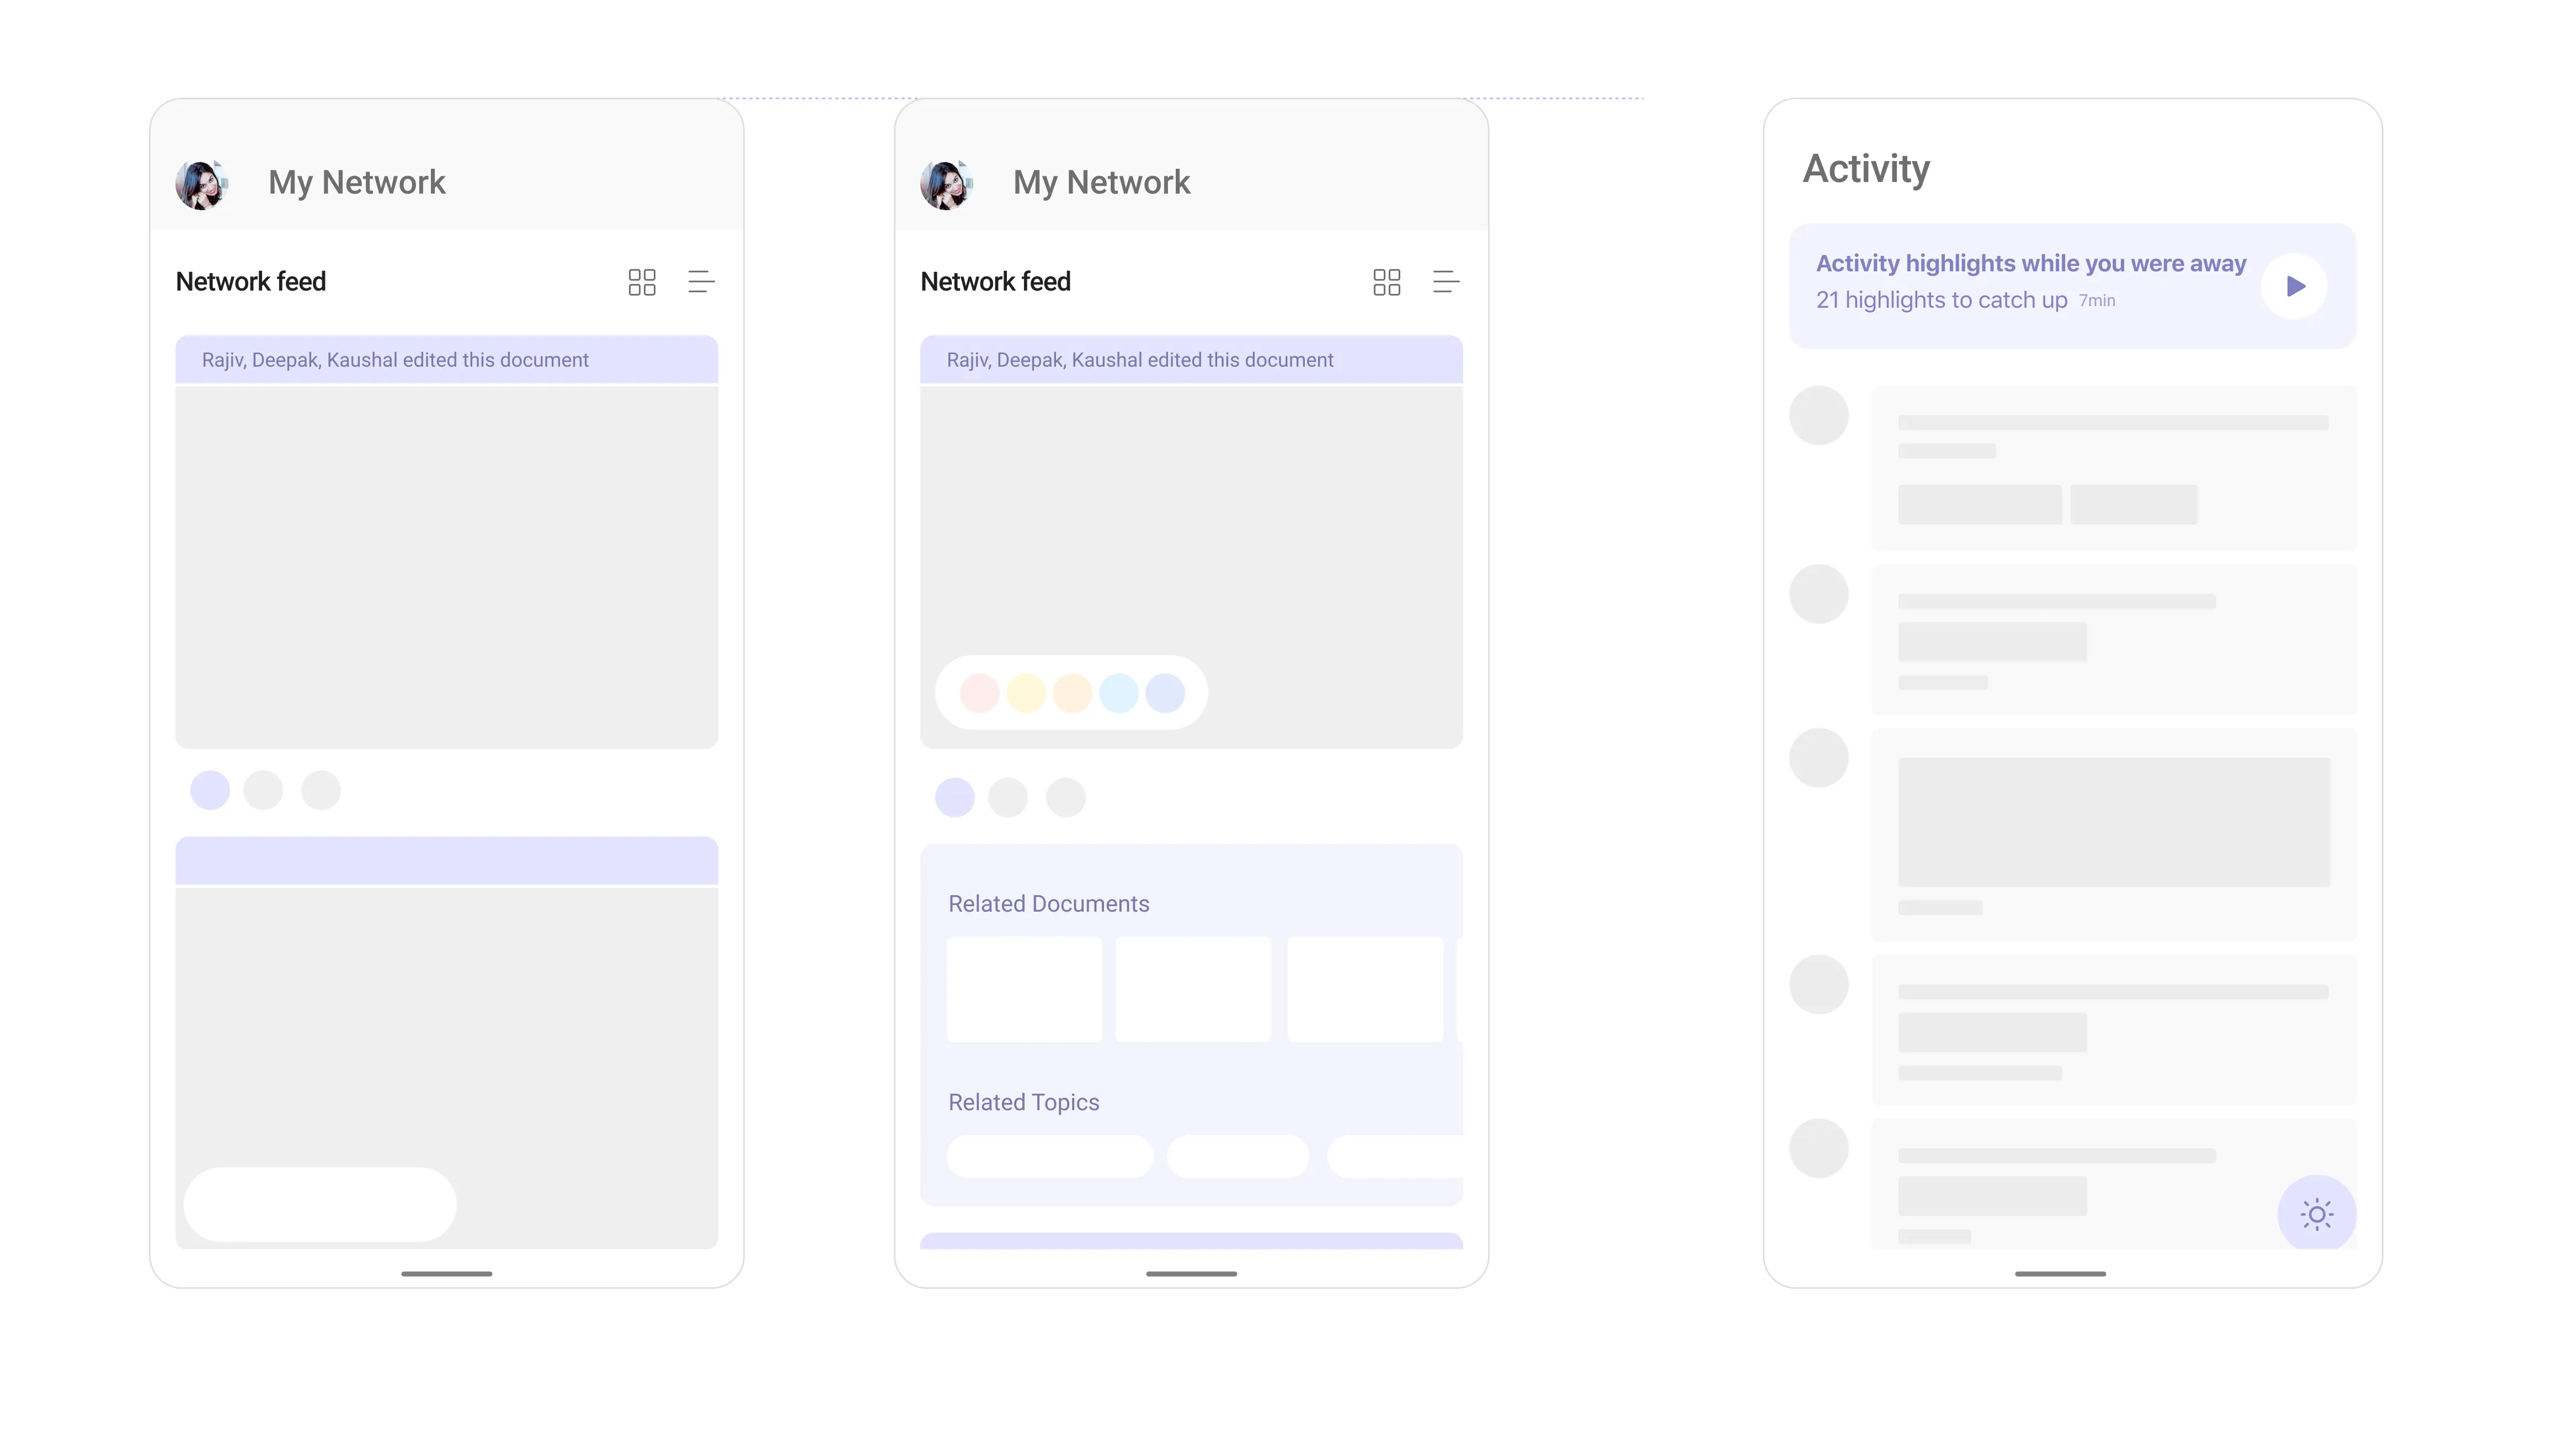Viewport: 2549px width, 1456px height.
Task: Open profile avatar in first My Network screen
Action: click(x=201, y=184)
